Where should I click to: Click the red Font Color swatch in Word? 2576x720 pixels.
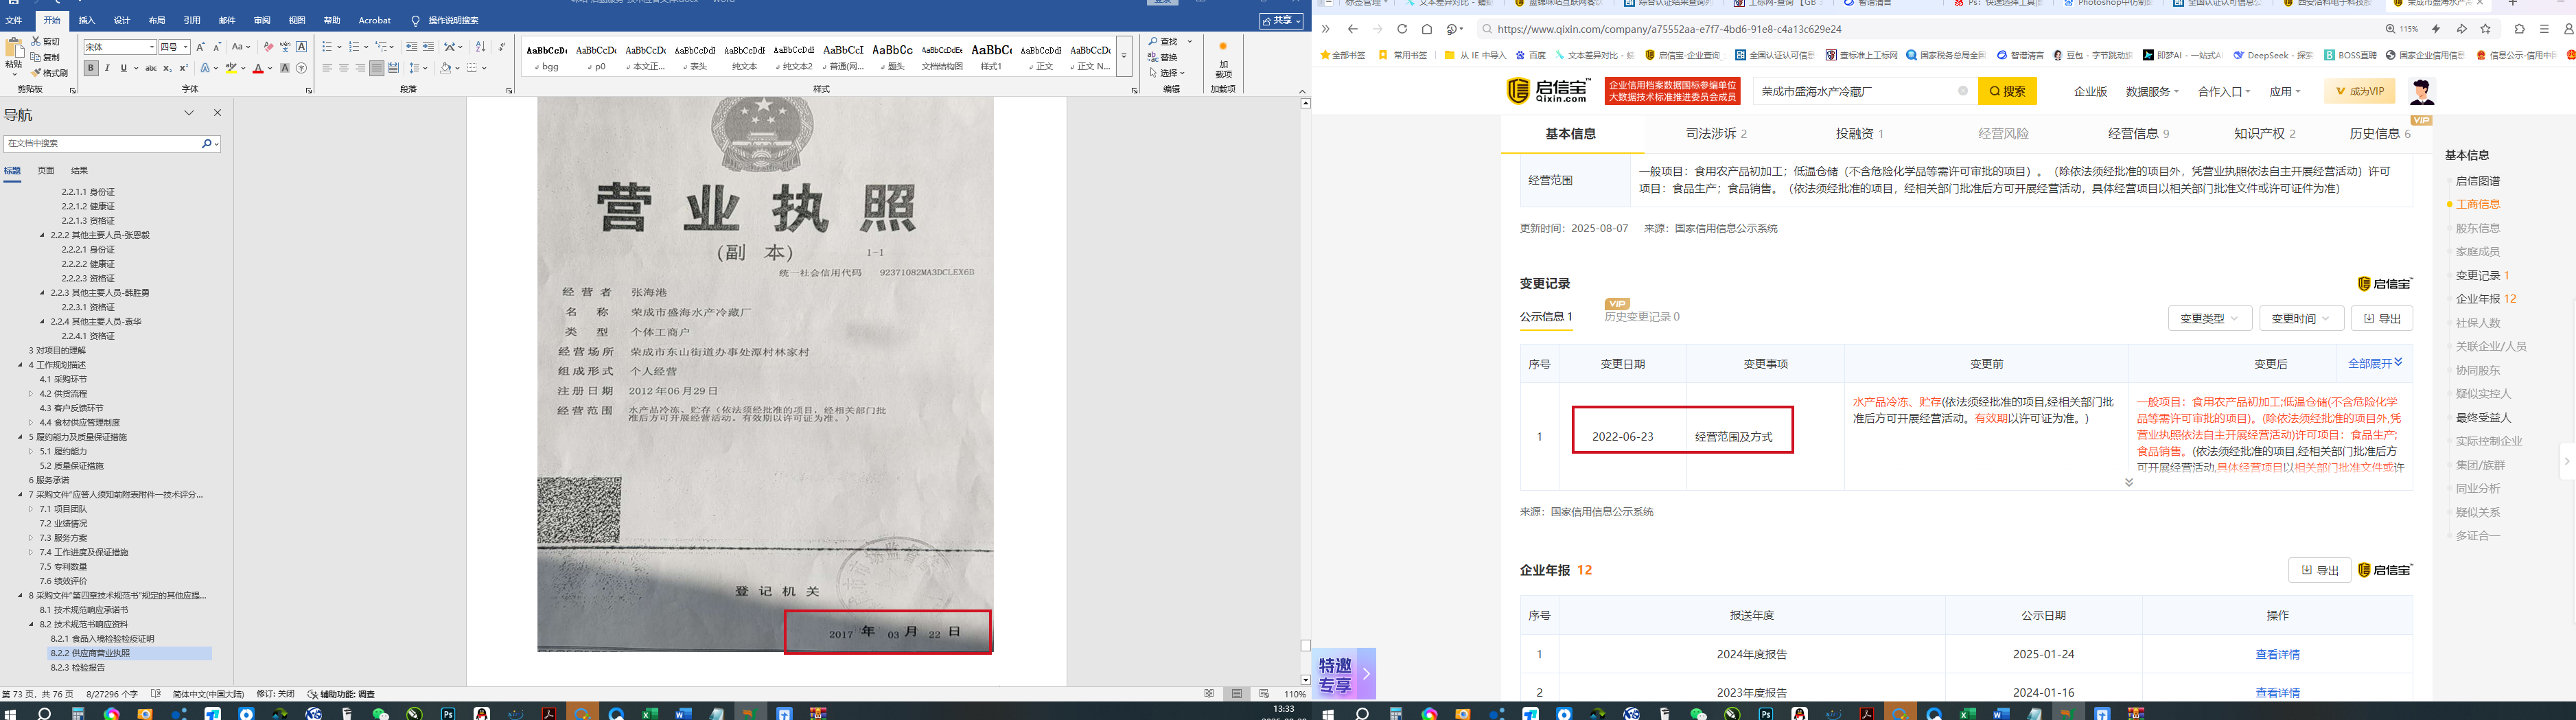tap(258, 68)
